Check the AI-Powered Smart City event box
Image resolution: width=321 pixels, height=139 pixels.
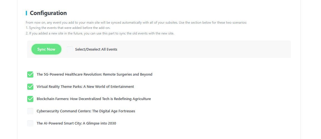pos(30,123)
